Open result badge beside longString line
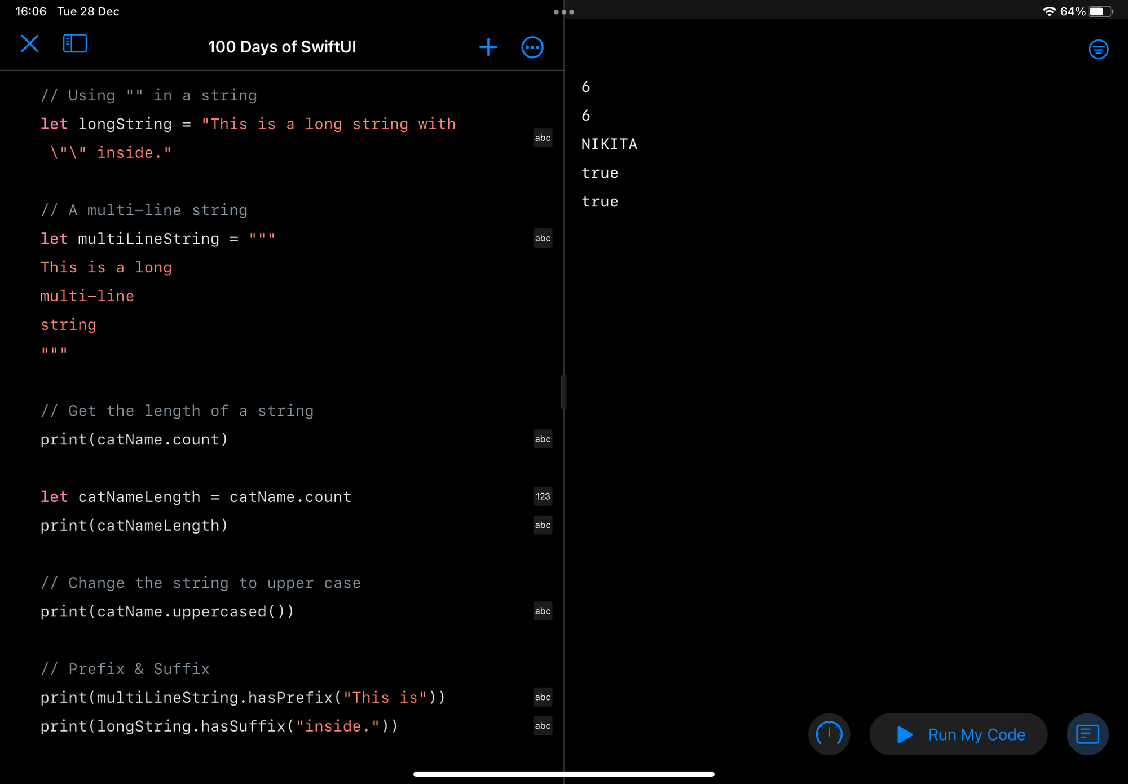Image resolution: width=1128 pixels, height=784 pixels. pos(543,138)
